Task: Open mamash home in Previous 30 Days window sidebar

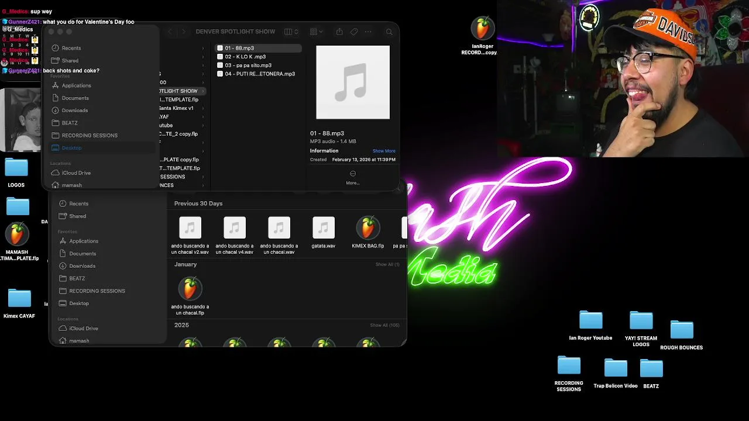Action: point(74,340)
